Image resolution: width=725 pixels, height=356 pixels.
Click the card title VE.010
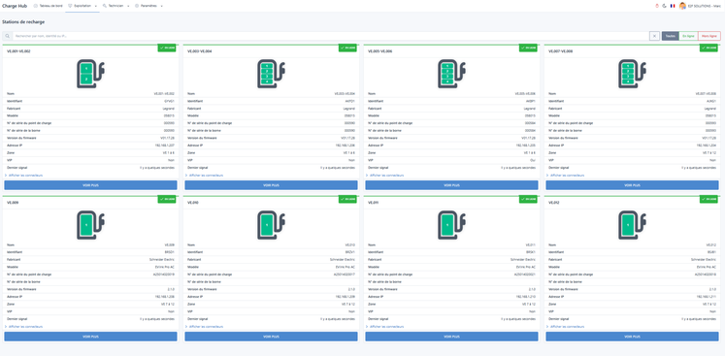click(x=193, y=203)
